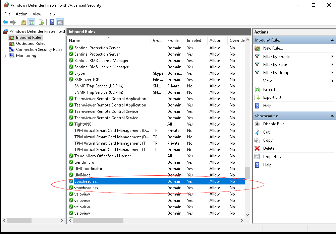Select the root Windows Defender Firewall tree node
This screenshot has height=234, width=336.
37,31
